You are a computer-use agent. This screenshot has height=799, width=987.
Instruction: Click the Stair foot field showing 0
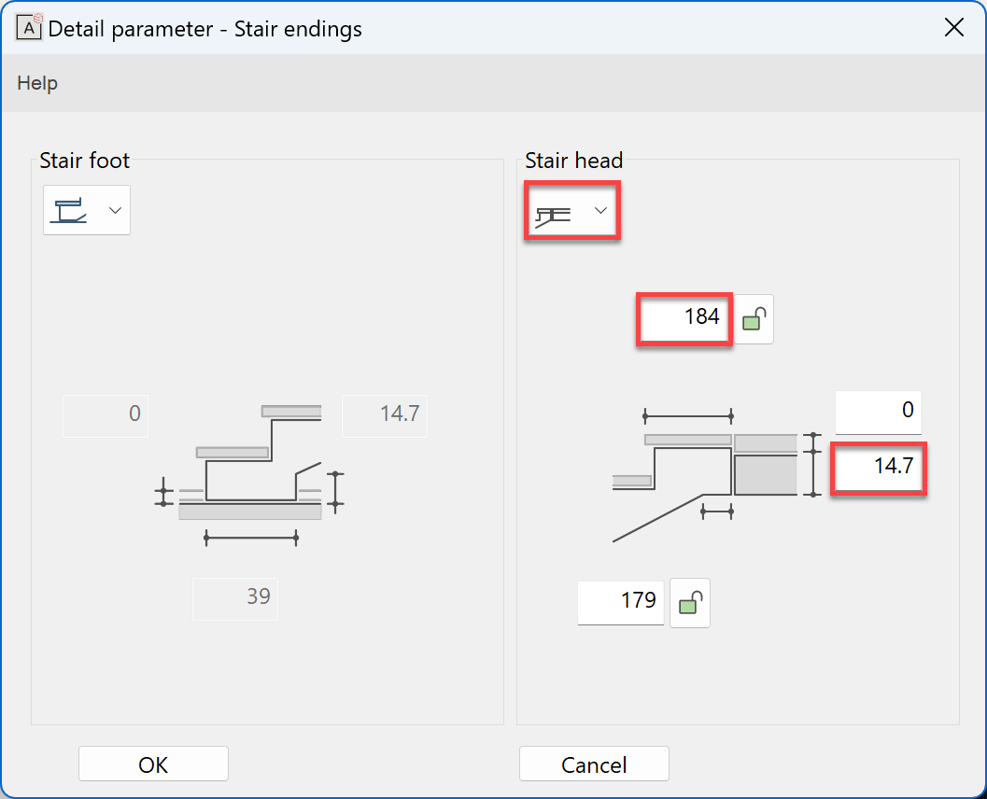(106, 415)
